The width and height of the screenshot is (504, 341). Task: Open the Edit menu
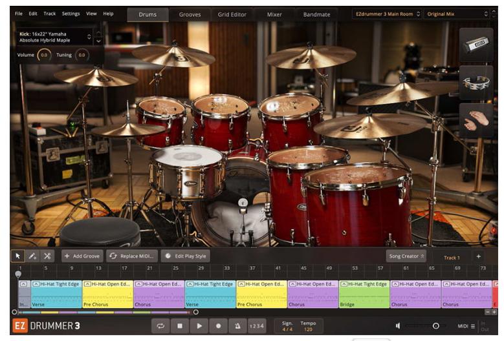[33, 14]
